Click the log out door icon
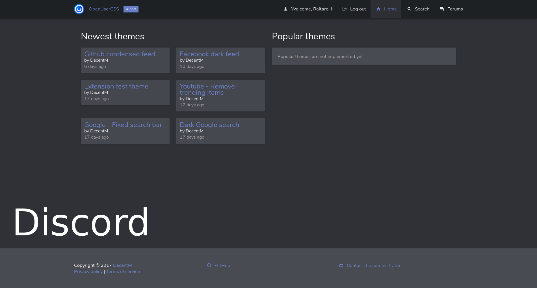The width and height of the screenshot is (537, 288). tap(345, 9)
